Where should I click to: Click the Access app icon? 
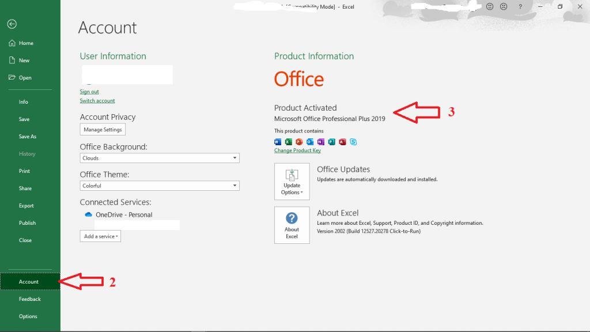(342, 142)
